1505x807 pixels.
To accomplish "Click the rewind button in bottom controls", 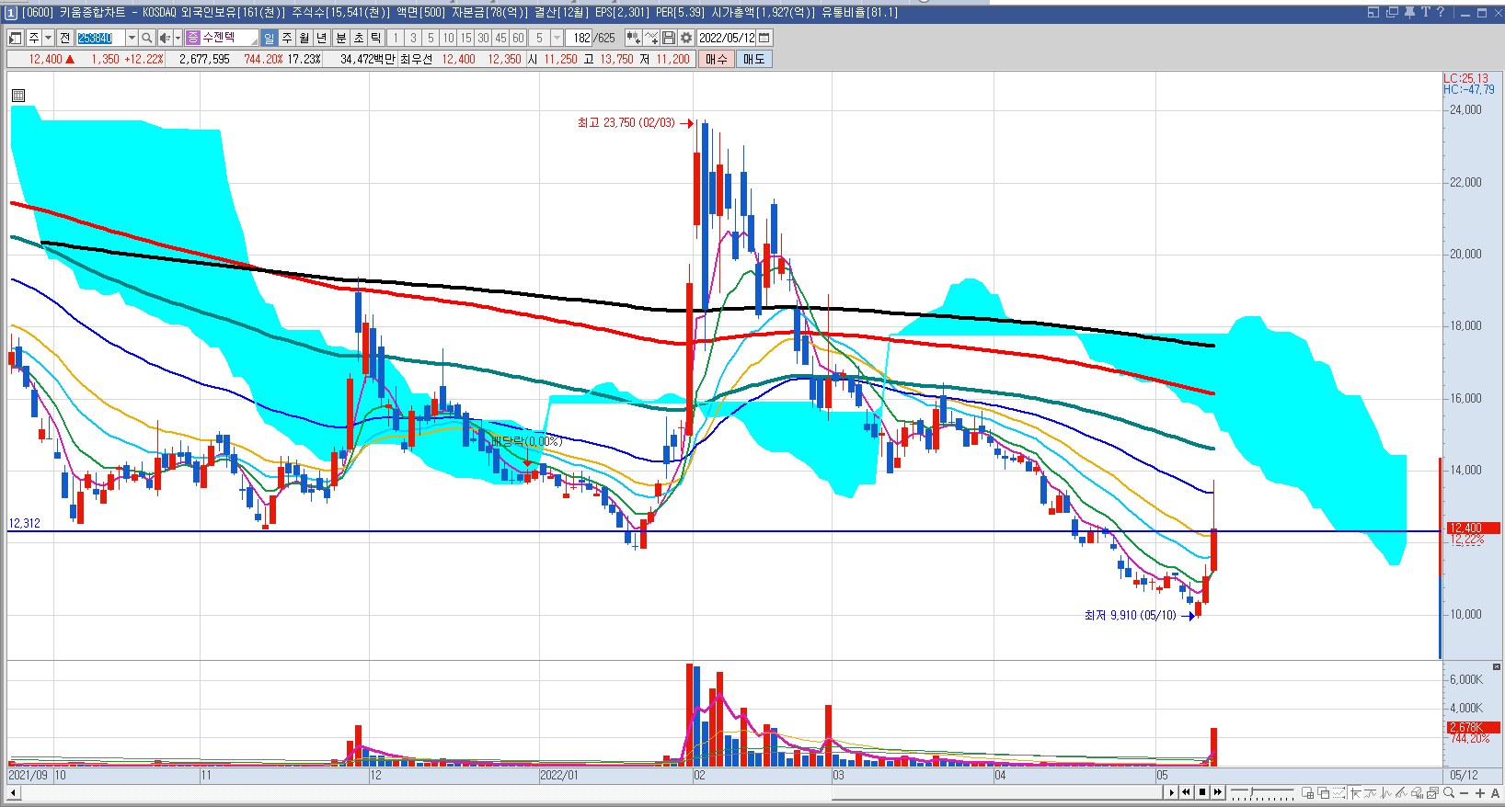I will (x=1186, y=792).
